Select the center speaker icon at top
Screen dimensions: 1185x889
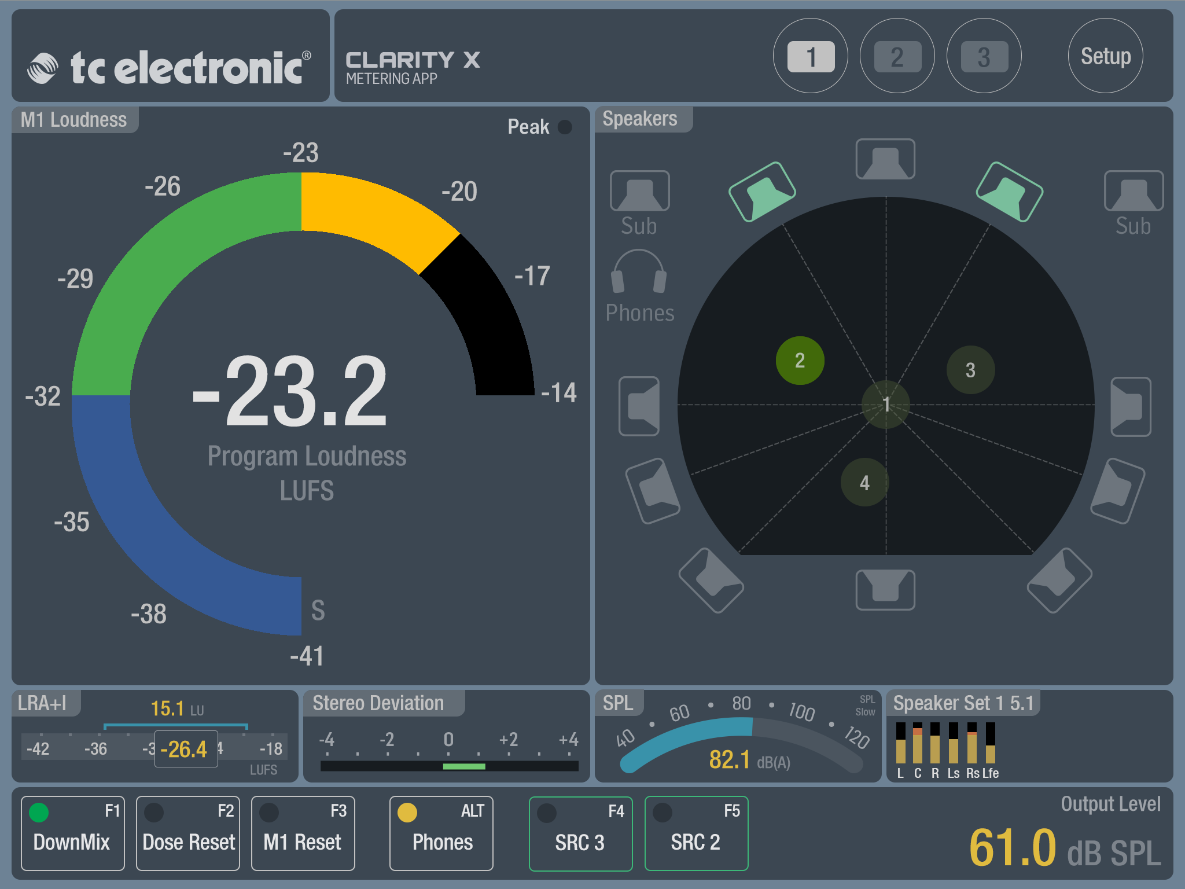(x=885, y=159)
